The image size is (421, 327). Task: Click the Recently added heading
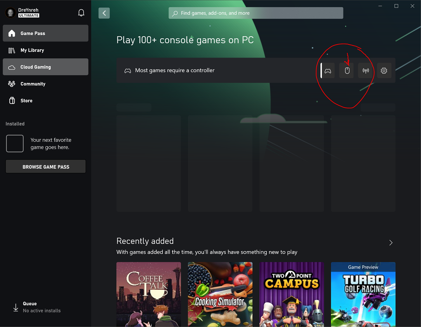tap(145, 241)
